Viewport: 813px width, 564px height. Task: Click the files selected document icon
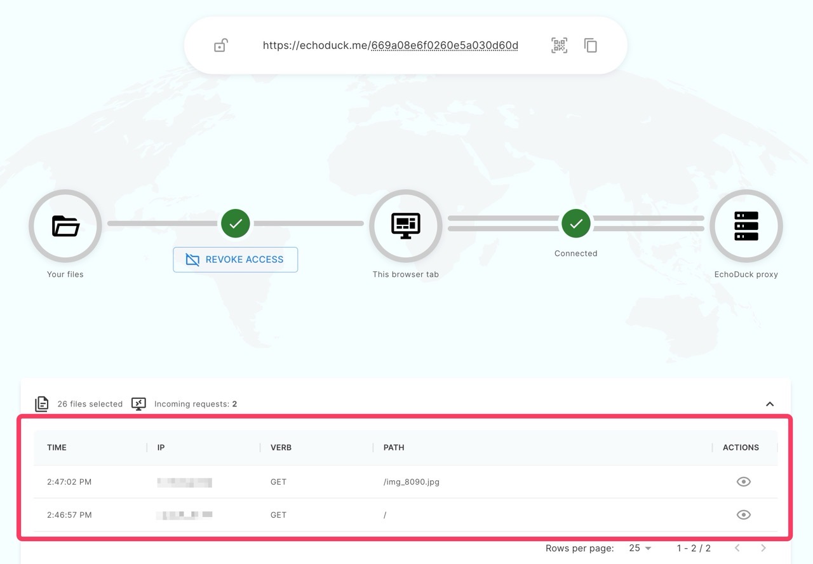click(42, 404)
